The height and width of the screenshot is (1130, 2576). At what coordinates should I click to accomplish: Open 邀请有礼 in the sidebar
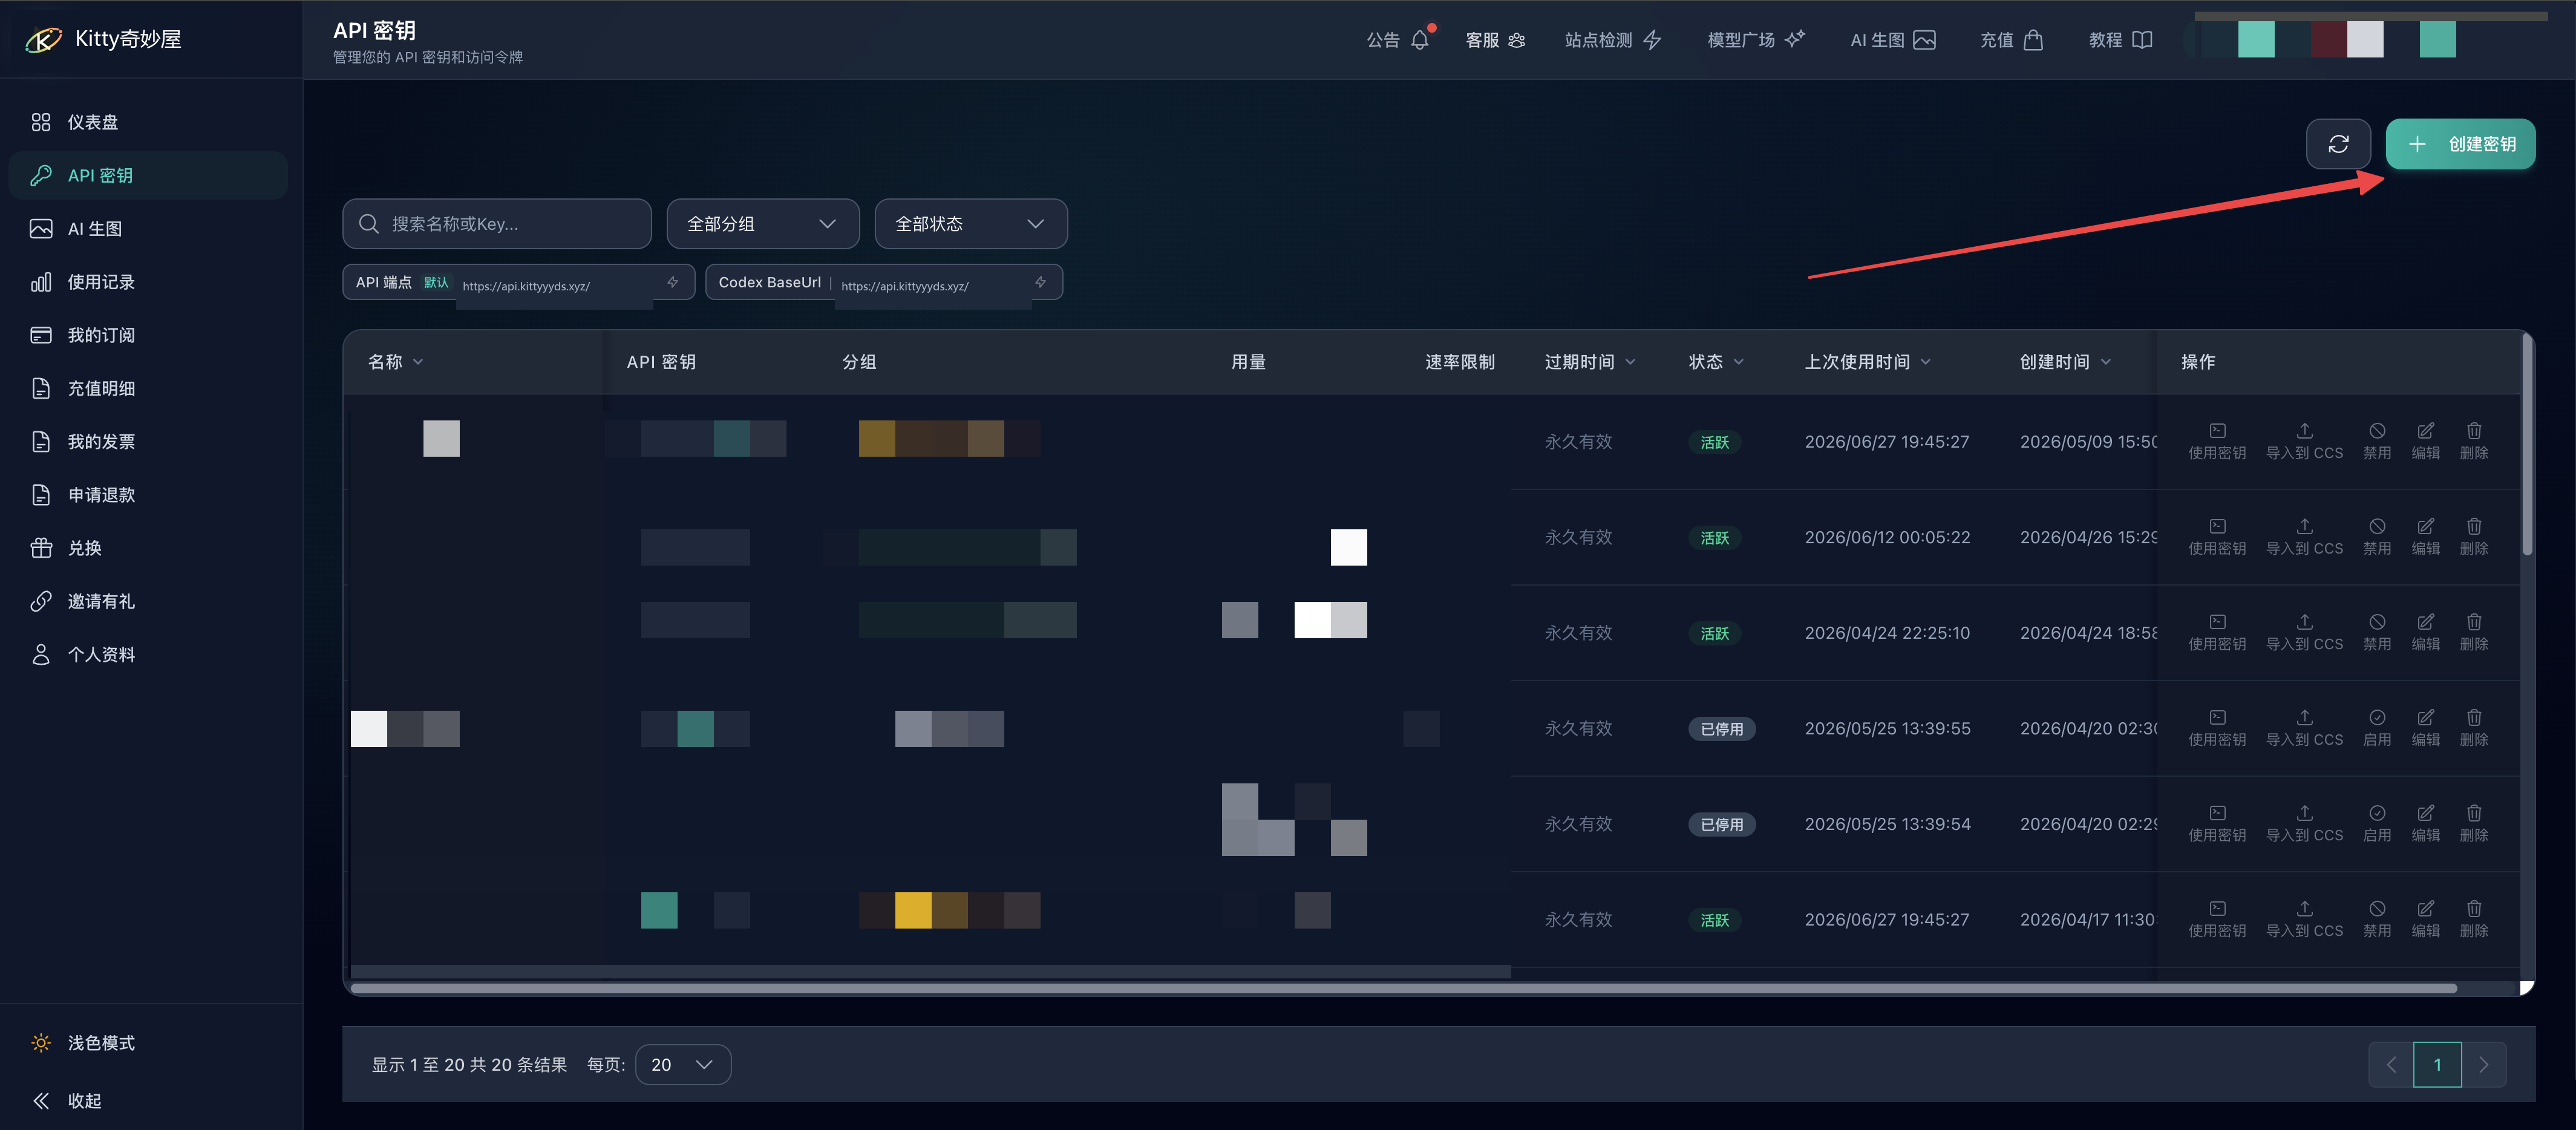pos(148,601)
